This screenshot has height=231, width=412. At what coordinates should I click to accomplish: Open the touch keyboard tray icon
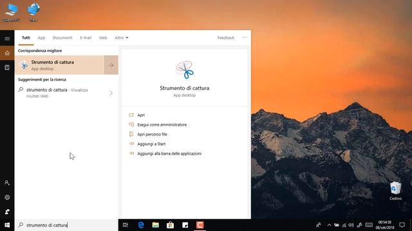(x=369, y=225)
